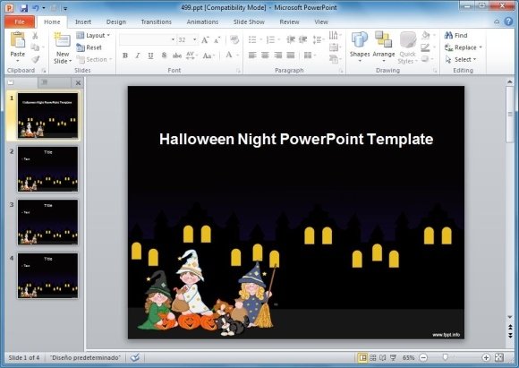The height and width of the screenshot is (368, 519).
Task: Click the Zoom Out minus button
Action: [x=423, y=357]
